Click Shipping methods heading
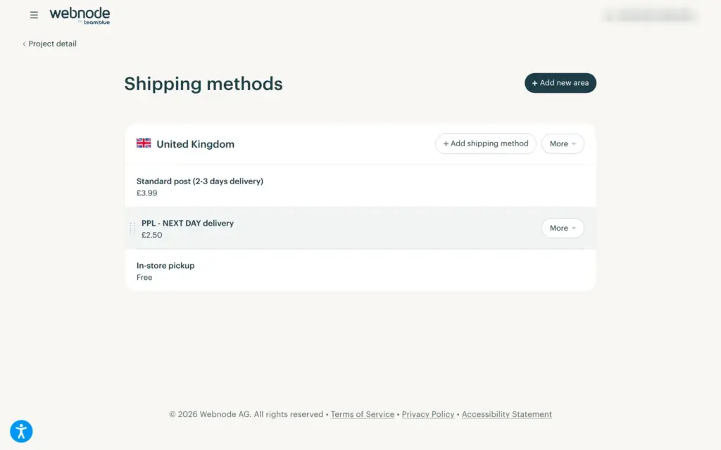The width and height of the screenshot is (721, 450). point(203,84)
